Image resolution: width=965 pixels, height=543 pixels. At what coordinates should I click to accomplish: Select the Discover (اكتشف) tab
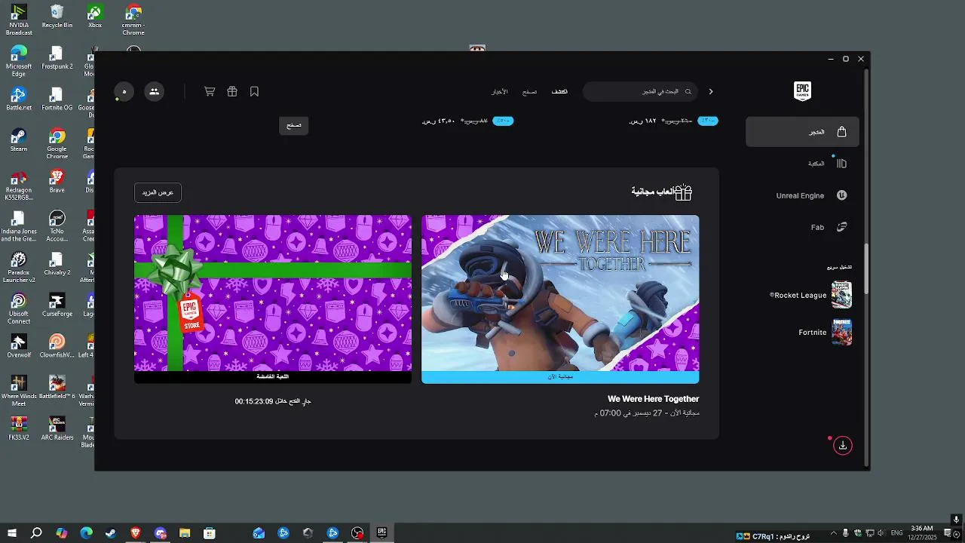click(559, 91)
